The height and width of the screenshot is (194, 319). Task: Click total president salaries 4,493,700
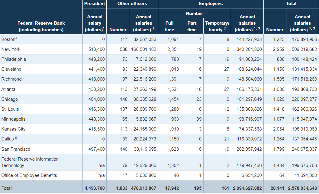(x=95, y=188)
